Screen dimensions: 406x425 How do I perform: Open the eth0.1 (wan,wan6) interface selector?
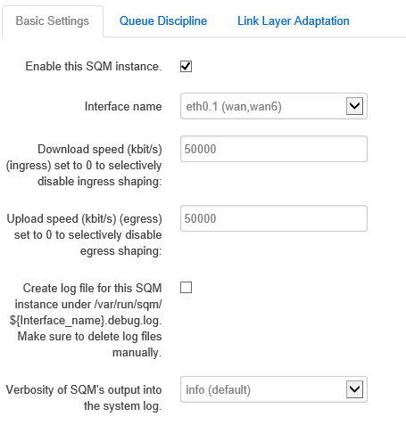click(x=274, y=106)
